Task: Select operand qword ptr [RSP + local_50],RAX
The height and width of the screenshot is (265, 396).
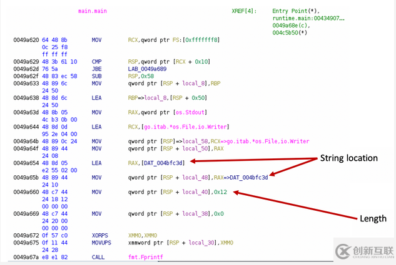Action: click(176, 149)
